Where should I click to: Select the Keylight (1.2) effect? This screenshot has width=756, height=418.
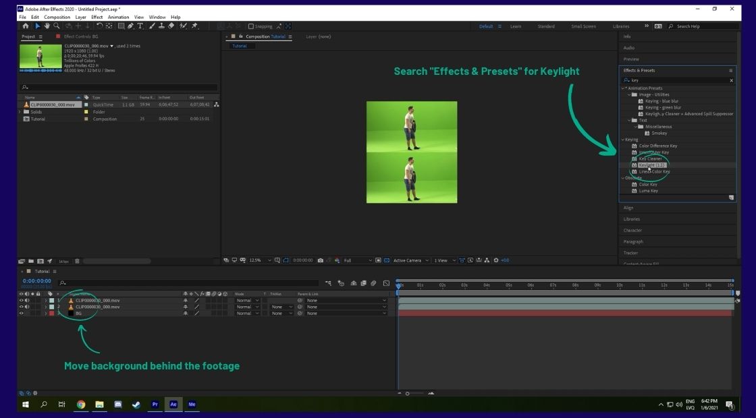pyautogui.click(x=650, y=164)
